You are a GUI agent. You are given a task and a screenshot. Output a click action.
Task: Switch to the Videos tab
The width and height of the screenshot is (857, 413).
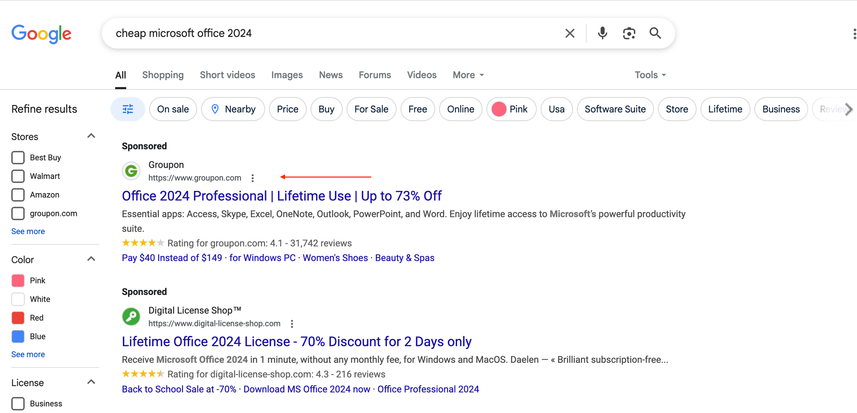click(x=422, y=75)
